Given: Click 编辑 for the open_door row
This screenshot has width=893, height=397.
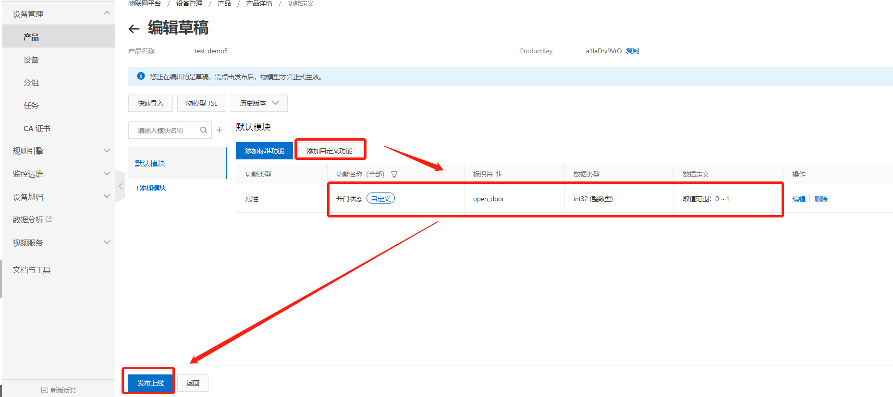Looking at the screenshot, I should [x=799, y=199].
